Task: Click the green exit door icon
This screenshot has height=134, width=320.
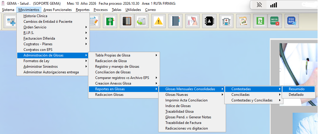Action: [x=260, y=21]
